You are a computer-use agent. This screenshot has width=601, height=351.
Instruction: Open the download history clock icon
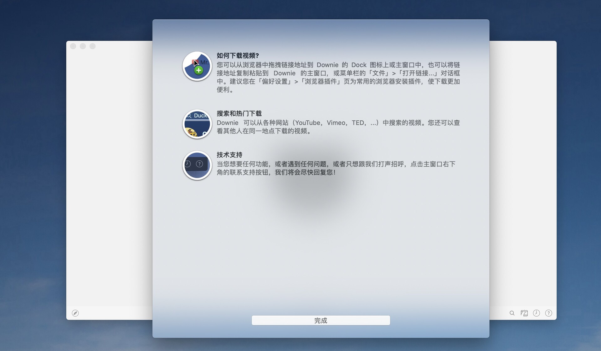pyautogui.click(x=536, y=313)
